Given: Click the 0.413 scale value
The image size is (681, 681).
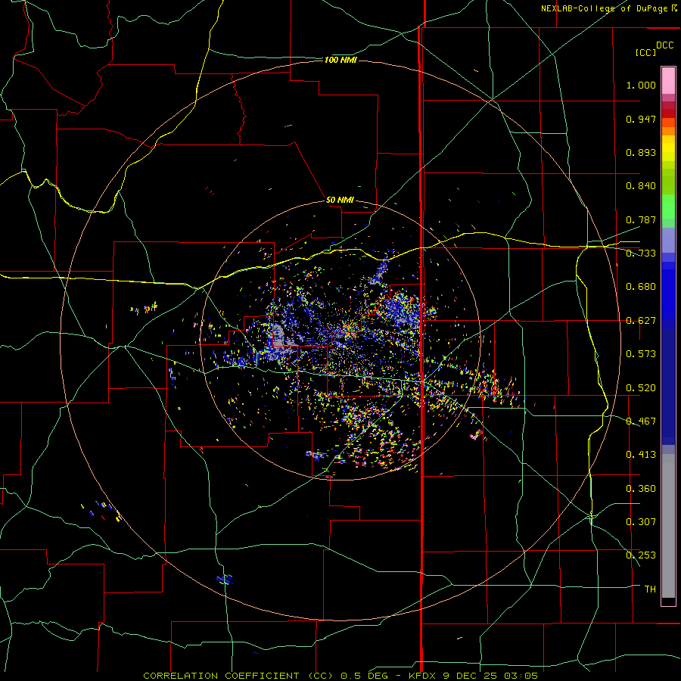Looking at the screenshot, I should (x=641, y=455).
